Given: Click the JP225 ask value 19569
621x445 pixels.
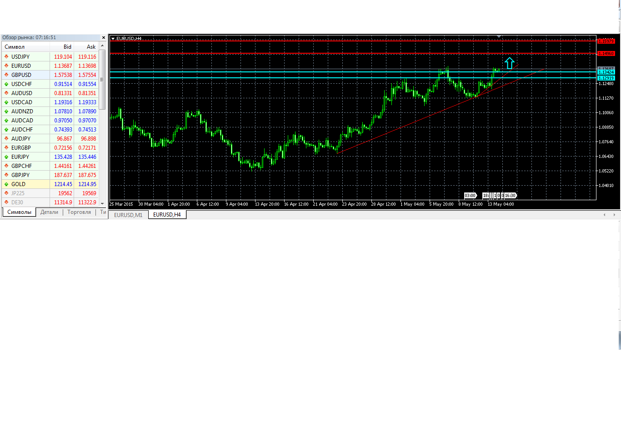Looking at the screenshot, I should pos(89,193).
